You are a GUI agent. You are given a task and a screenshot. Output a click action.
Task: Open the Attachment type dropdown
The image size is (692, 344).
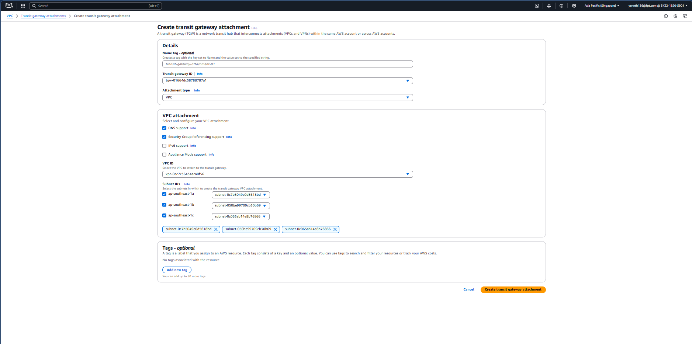(x=287, y=98)
